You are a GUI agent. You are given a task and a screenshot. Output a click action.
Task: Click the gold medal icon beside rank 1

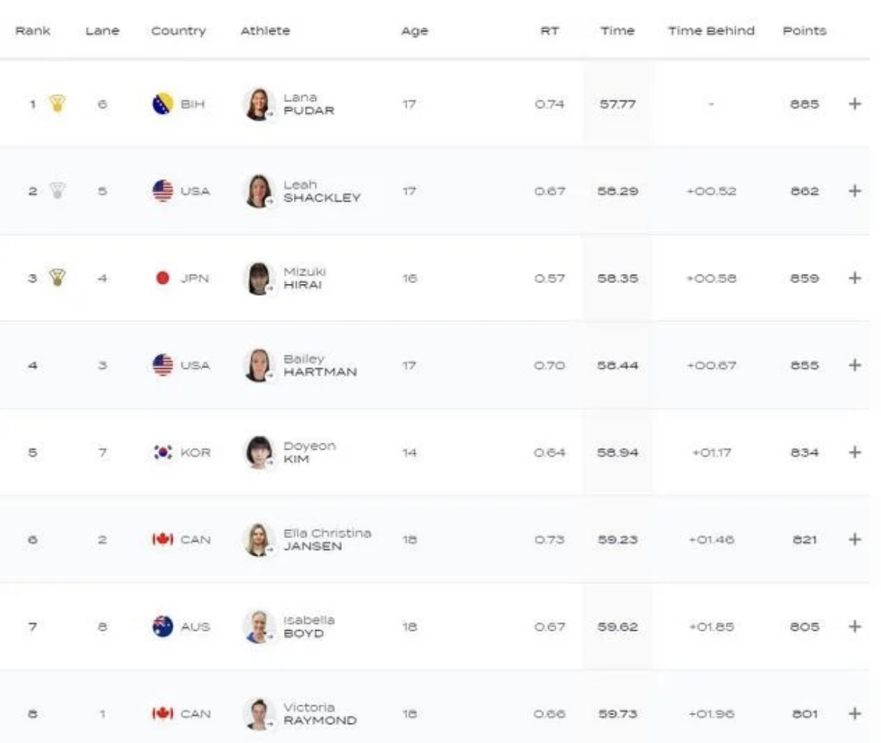tap(56, 103)
